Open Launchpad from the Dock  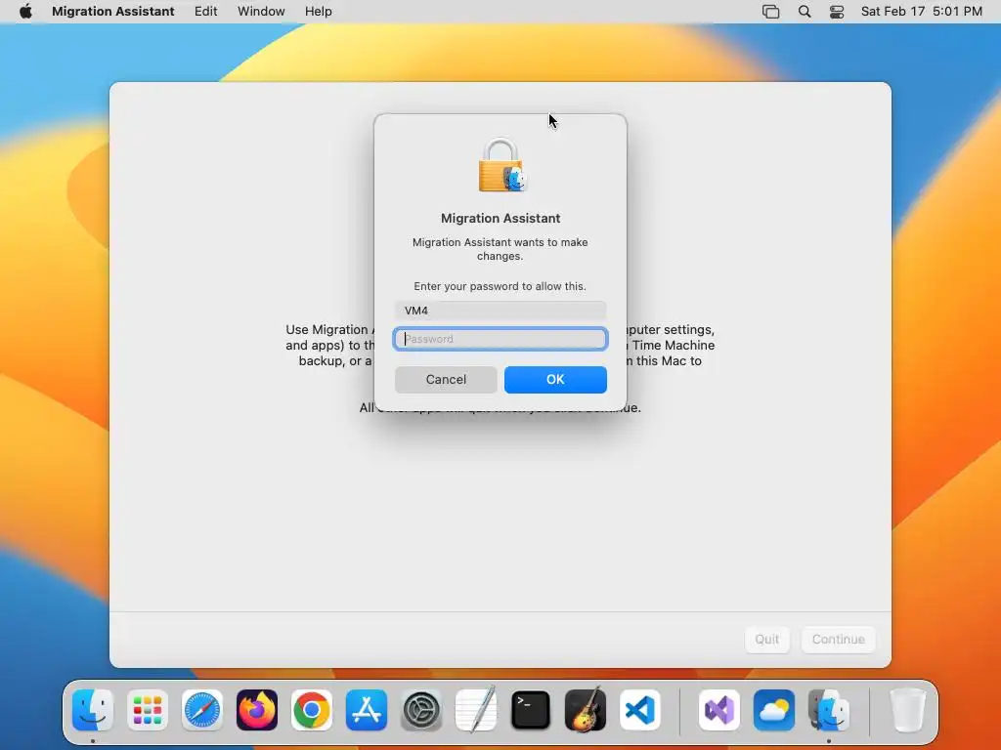pyautogui.click(x=148, y=710)
